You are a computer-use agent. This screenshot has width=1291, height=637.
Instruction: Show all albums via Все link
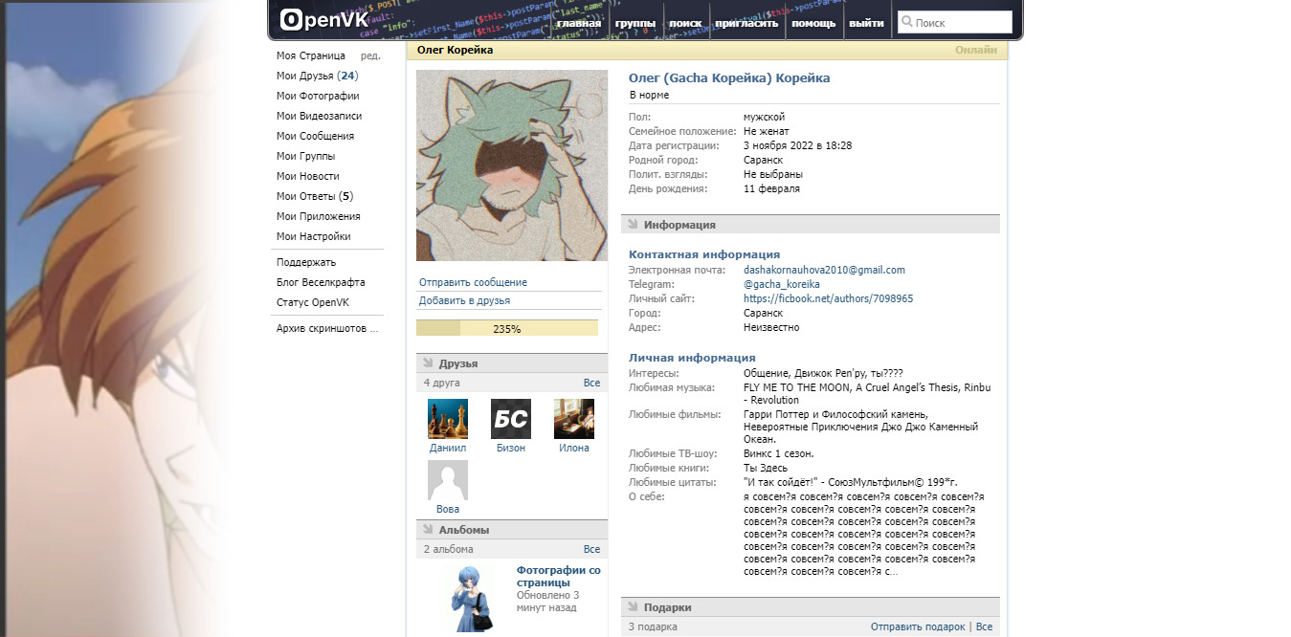pyautogui.click(x=591, y=549)
